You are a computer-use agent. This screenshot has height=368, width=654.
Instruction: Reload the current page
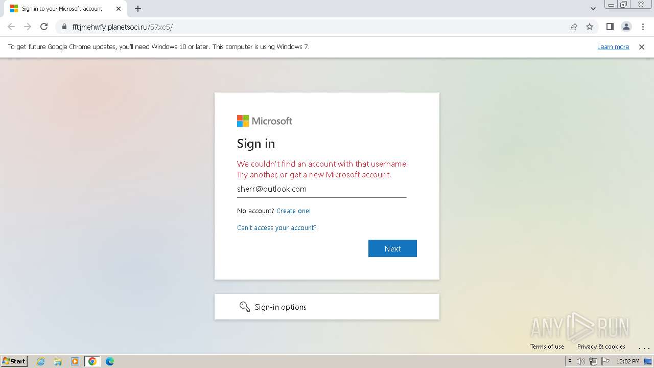pos(44,27)
